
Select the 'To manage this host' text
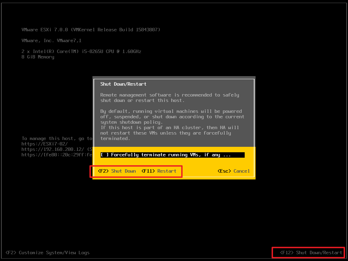(x=57, y=139)
